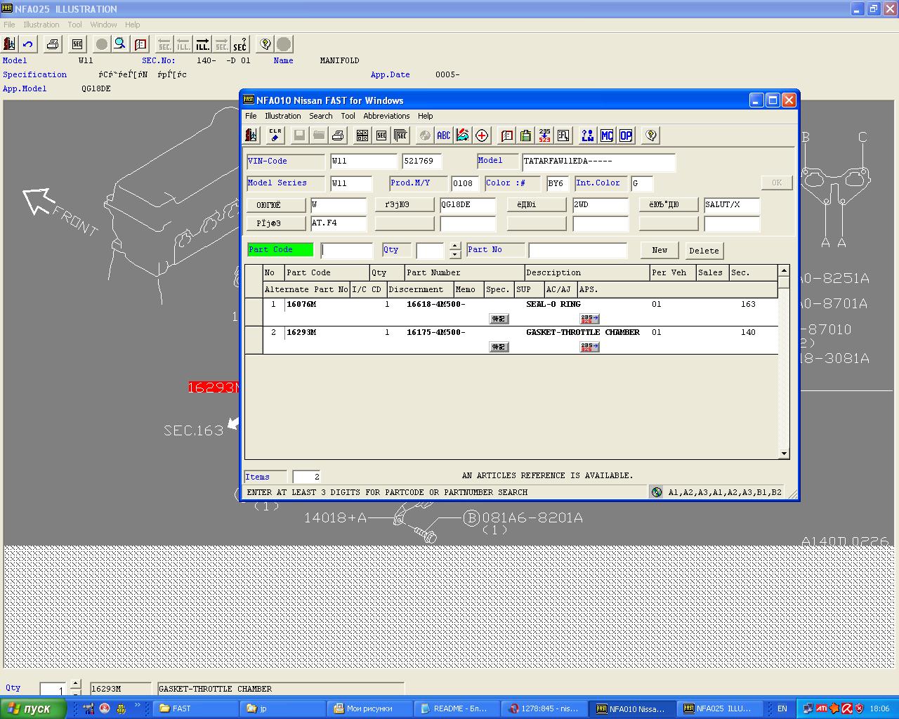Screen dimensions: 899x719
Task: Click the New button
Action: pos(660,250)
